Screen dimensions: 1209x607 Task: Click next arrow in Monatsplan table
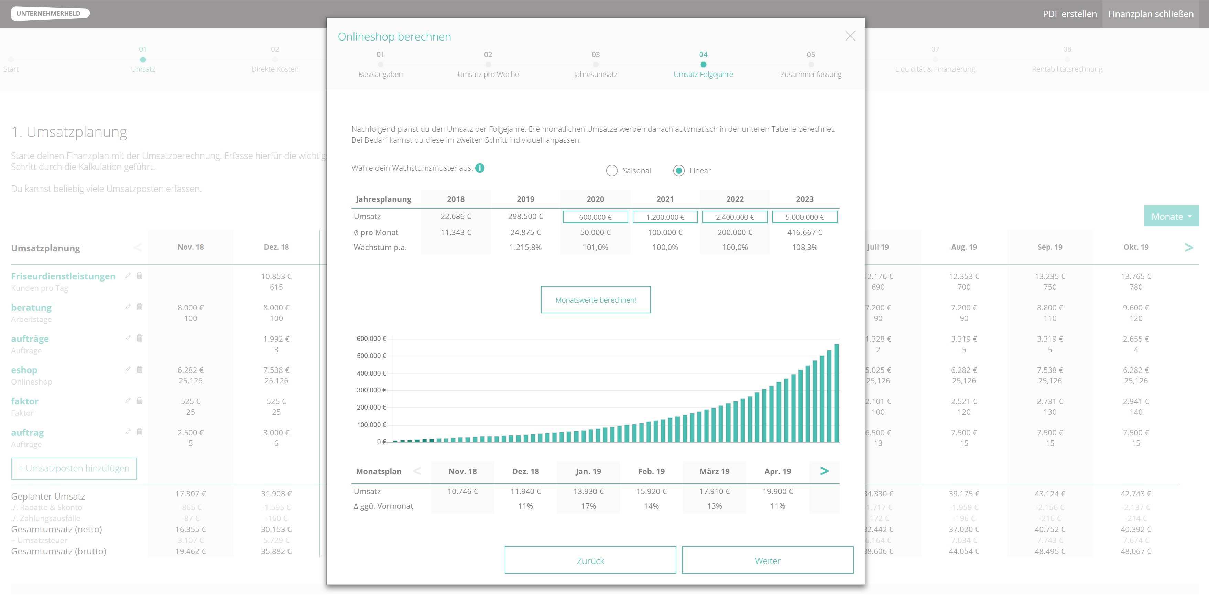point(824,471)
